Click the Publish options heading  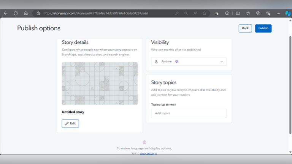pos(39,28)
